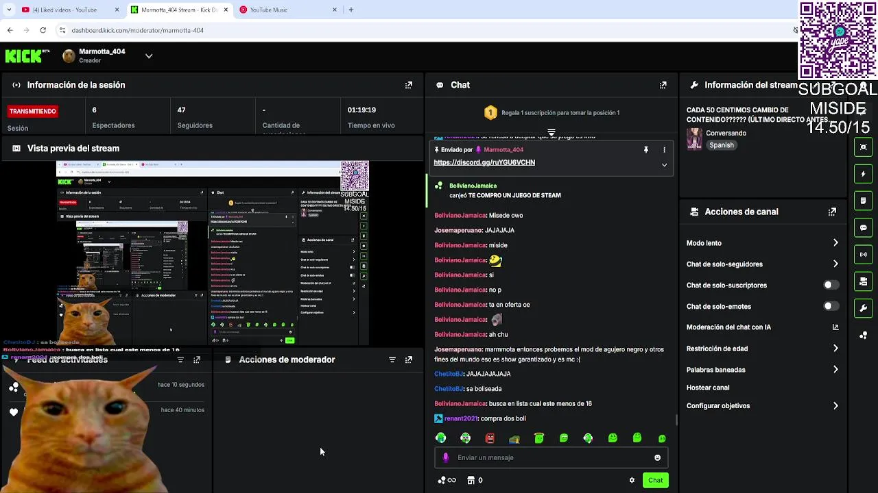This screenshot has height=493, width=878.
Task: Expand Palabras baneadas settings
Action: 835,370
